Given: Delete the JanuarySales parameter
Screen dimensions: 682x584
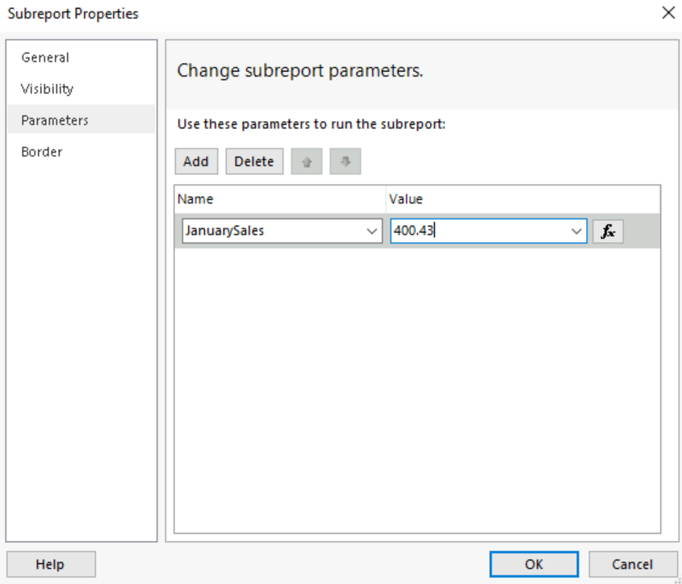Looking at the screenshot, I should [x=254, y=161].
